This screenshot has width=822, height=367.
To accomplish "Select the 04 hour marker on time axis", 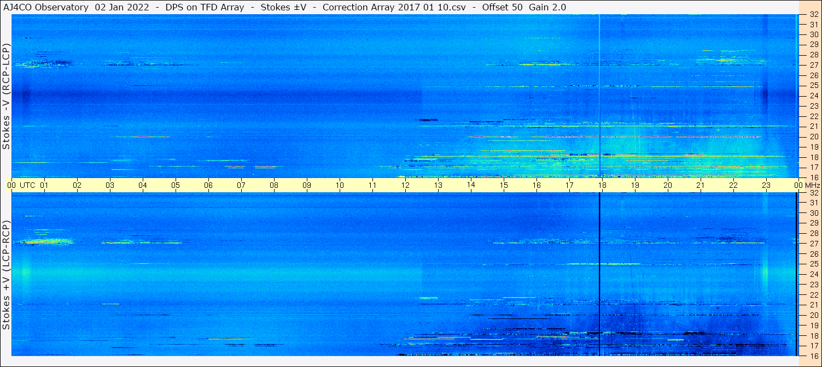I will (x=143, y=185).
